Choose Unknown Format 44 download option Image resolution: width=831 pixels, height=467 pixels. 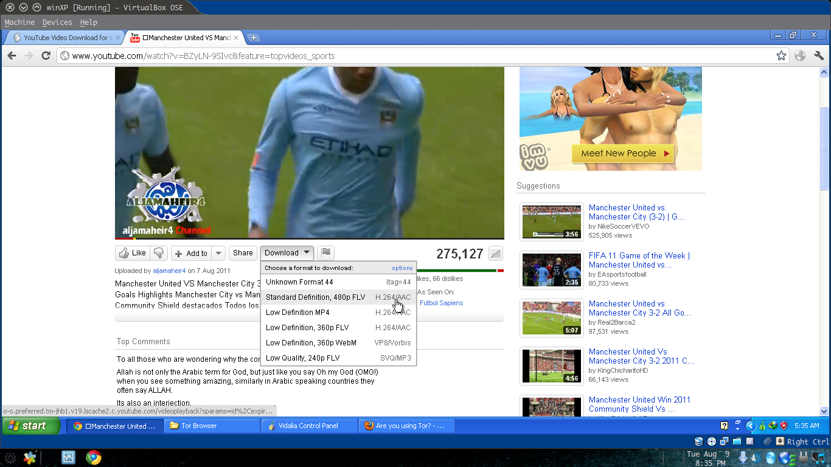click(338, 282)
